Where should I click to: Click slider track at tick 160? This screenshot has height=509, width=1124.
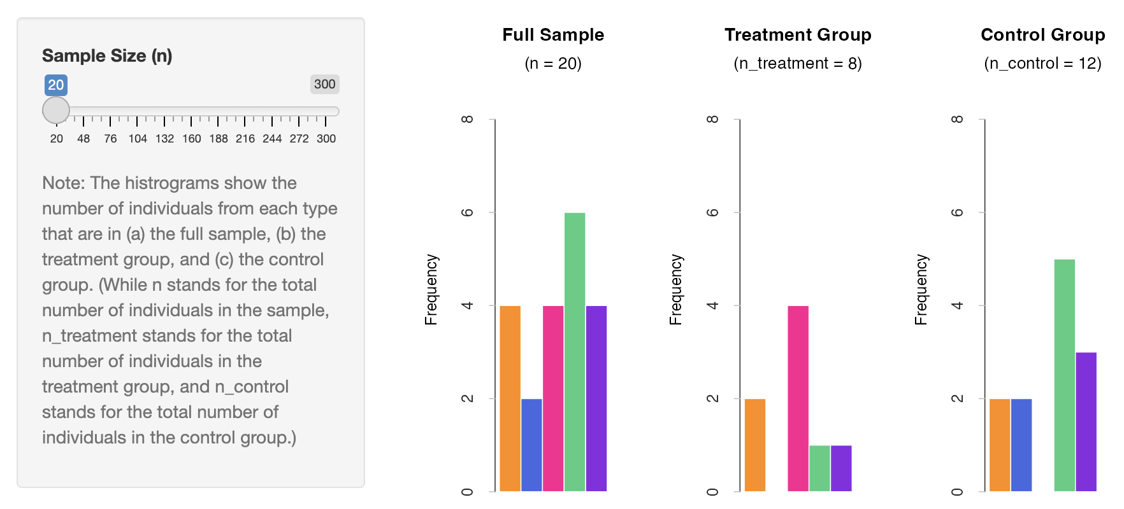[x=191, y=111]
